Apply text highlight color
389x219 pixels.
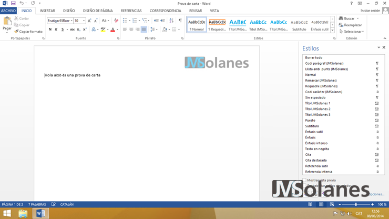[103, 29]
